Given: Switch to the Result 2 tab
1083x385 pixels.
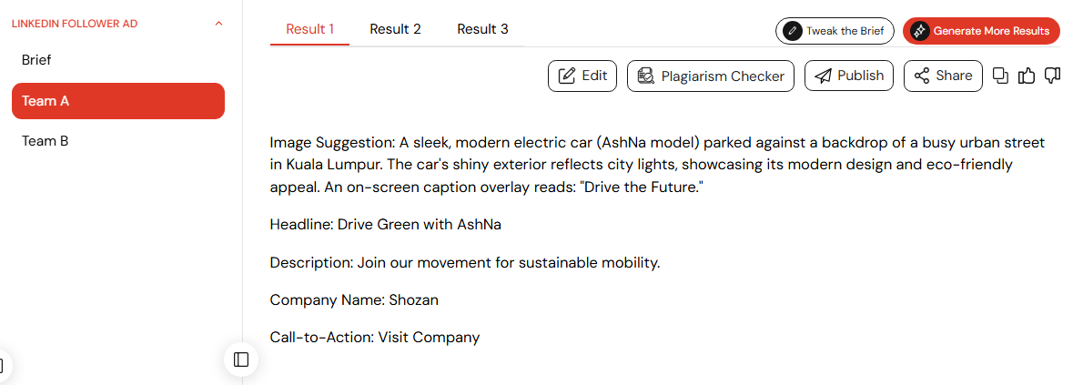Looking at the screenshot, I should click(x=395, y=29).
